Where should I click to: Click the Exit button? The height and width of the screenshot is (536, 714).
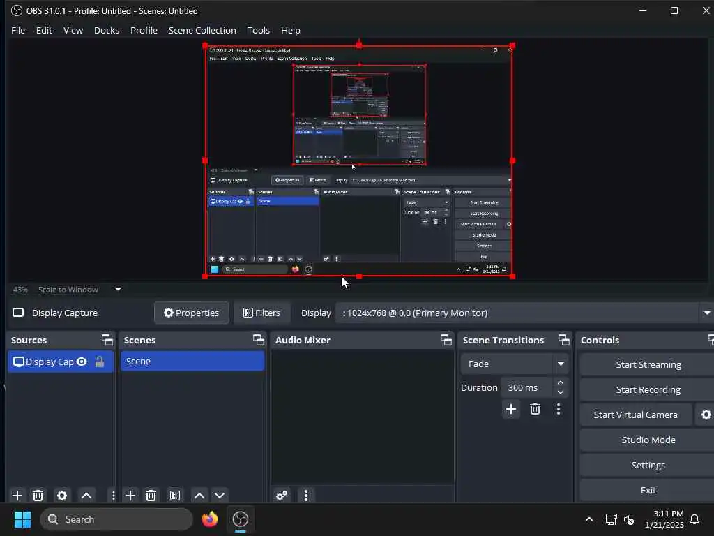[x=648, y=490]
